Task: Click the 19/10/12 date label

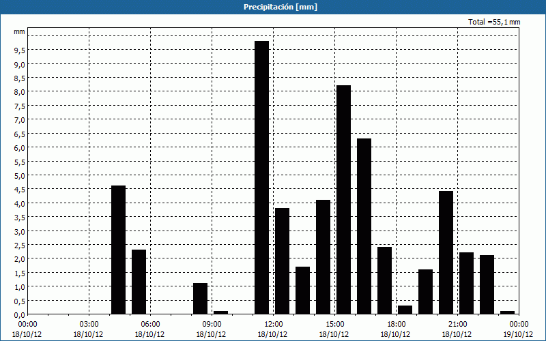Action: (x=519, y=334)
